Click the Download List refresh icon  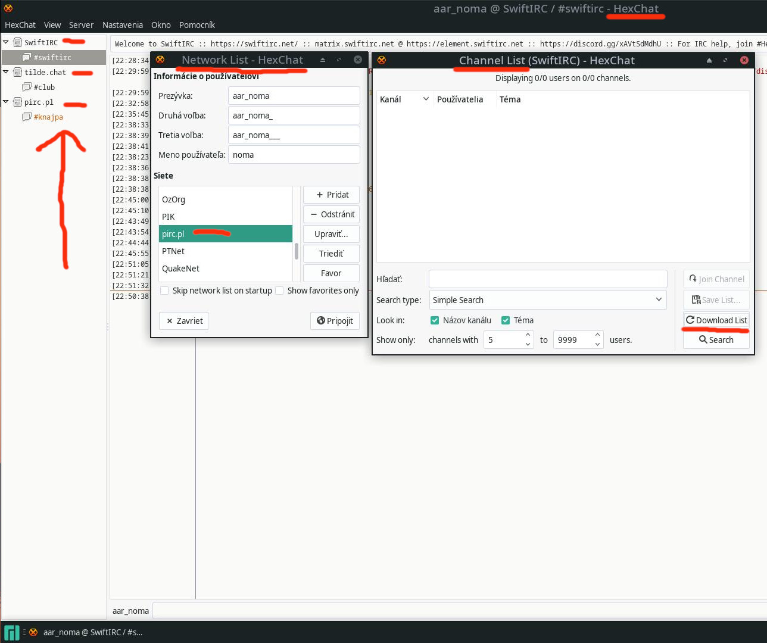(690, 320)
